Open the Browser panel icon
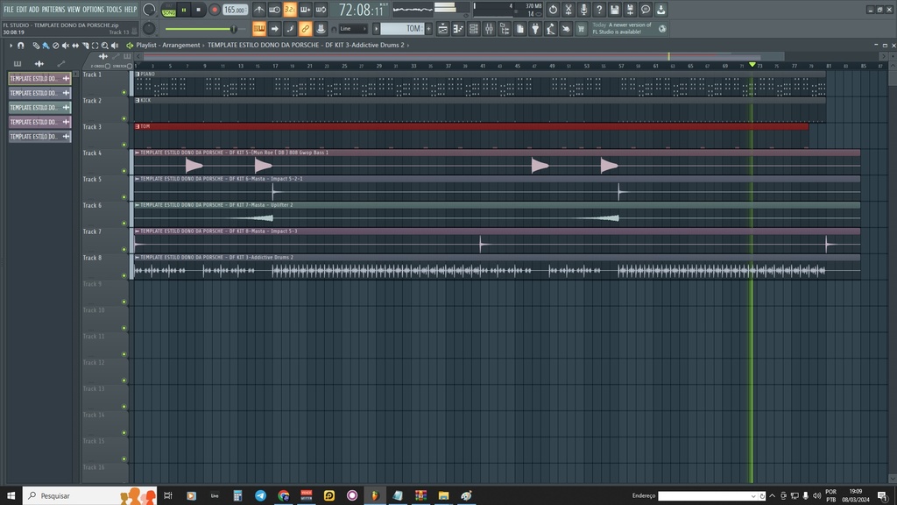Viewport: 897px width, 505px height. click(505, 29)
